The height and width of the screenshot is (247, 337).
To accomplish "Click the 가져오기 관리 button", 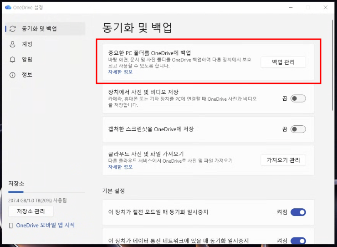I will tap(283, 160).
